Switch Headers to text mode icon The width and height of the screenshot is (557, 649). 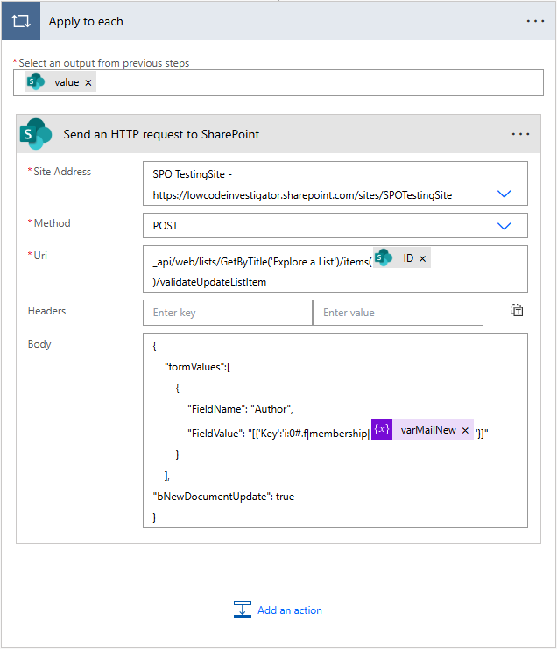coord(517,310)
